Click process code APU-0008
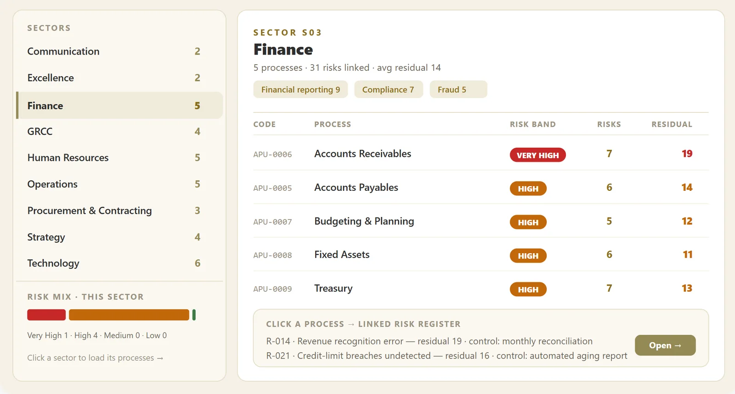735x394 pixels. pyautogui.click(x=272, y=255)
